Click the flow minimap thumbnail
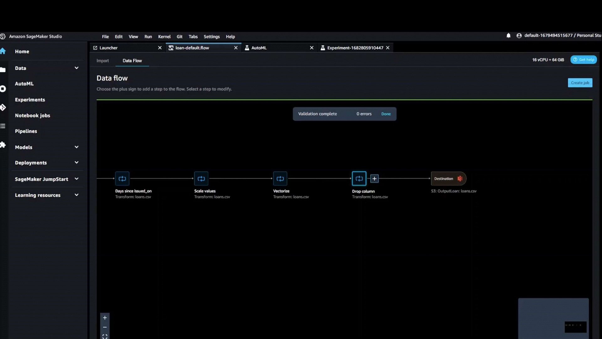This screenshot has height=339, width=602. tap(553, 318)
